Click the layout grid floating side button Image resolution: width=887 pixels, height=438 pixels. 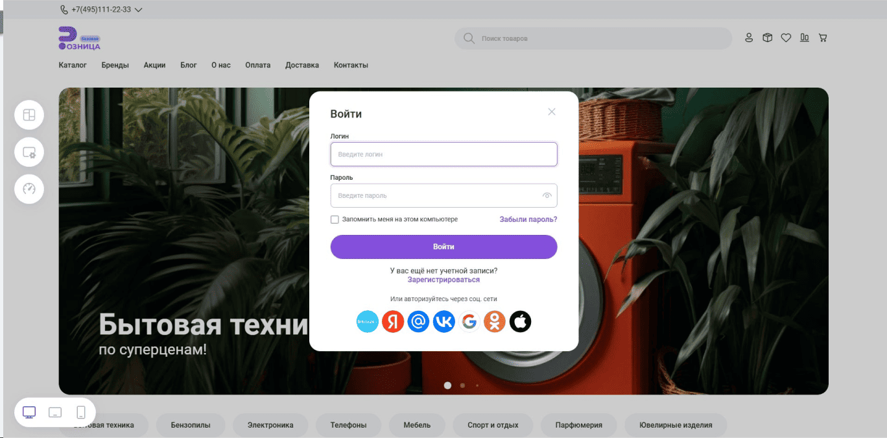point(29,116)
